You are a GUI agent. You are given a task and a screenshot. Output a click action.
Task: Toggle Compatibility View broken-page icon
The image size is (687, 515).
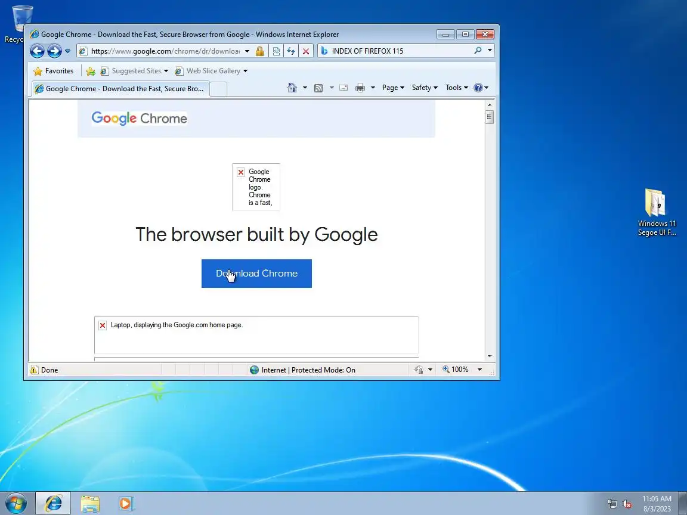(276, 51)
